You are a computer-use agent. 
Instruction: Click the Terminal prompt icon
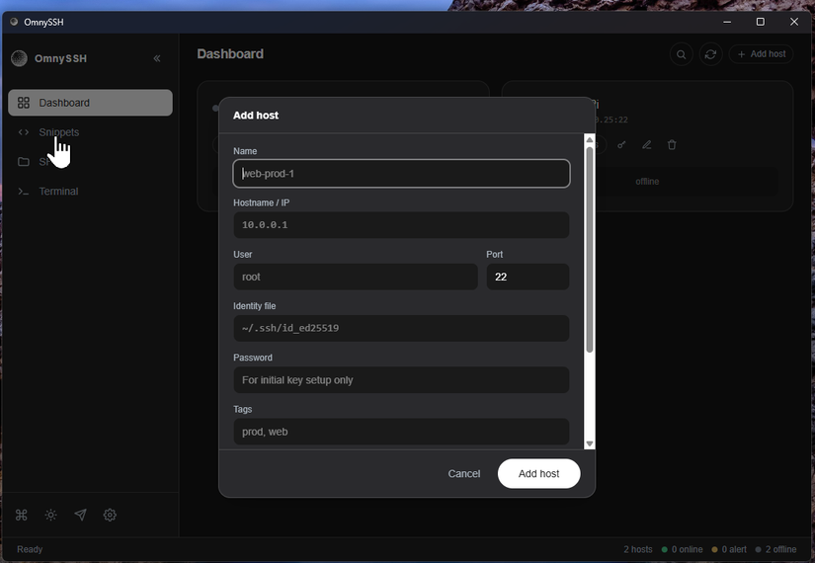(x=24, y=192)
